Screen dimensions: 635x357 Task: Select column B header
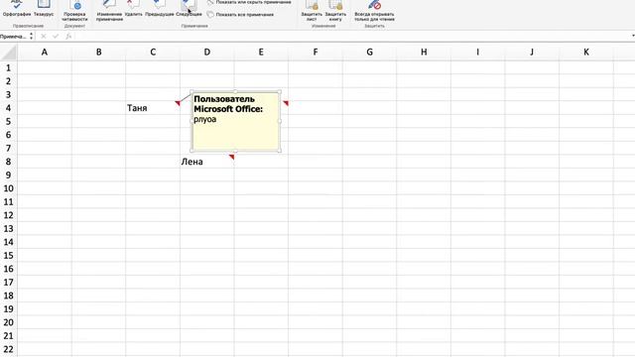(99, 53)
